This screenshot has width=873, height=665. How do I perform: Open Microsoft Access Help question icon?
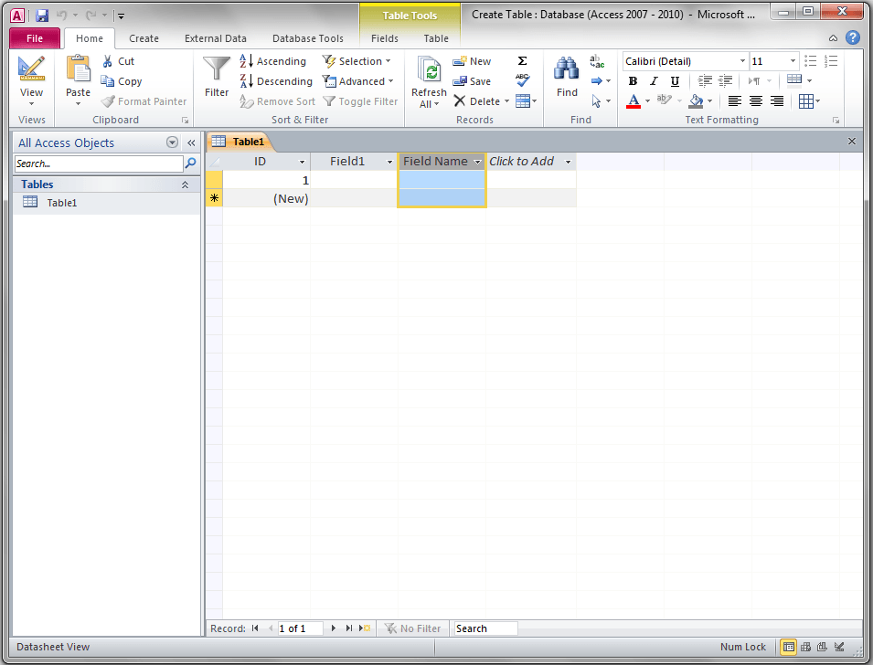852,37
